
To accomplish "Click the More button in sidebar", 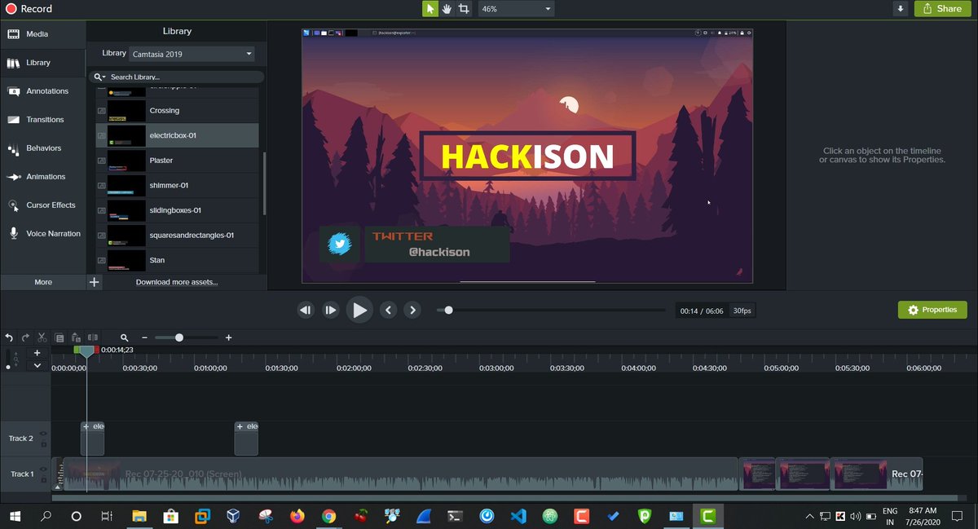I will [43, 282].
